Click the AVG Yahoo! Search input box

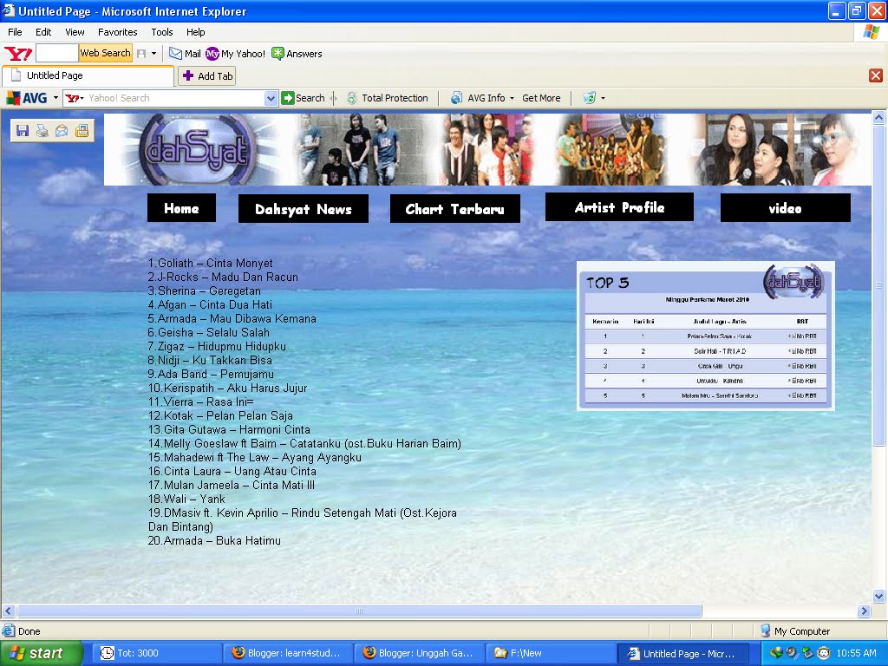click(x=175, y=98)
